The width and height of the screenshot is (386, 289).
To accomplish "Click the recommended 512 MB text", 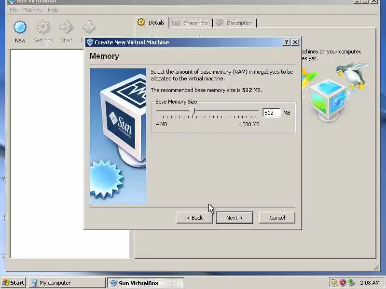I will coord(207,90).
